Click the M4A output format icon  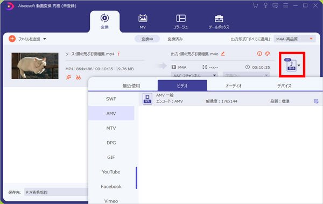pos(291,65)
